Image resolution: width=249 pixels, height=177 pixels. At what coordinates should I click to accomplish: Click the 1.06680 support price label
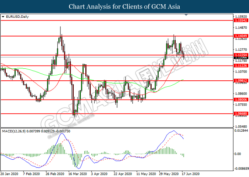click(241, 114)
